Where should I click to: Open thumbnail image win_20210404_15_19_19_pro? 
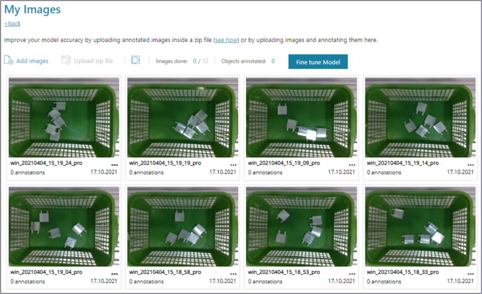click(183, 117)
